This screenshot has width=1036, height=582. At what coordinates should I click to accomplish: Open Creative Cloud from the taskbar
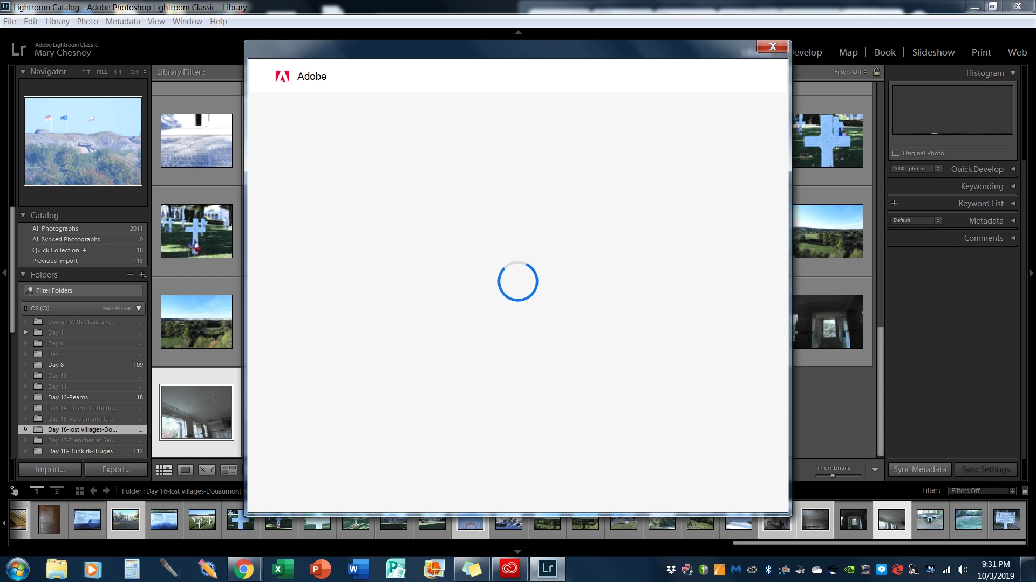(x=509, y=569)
